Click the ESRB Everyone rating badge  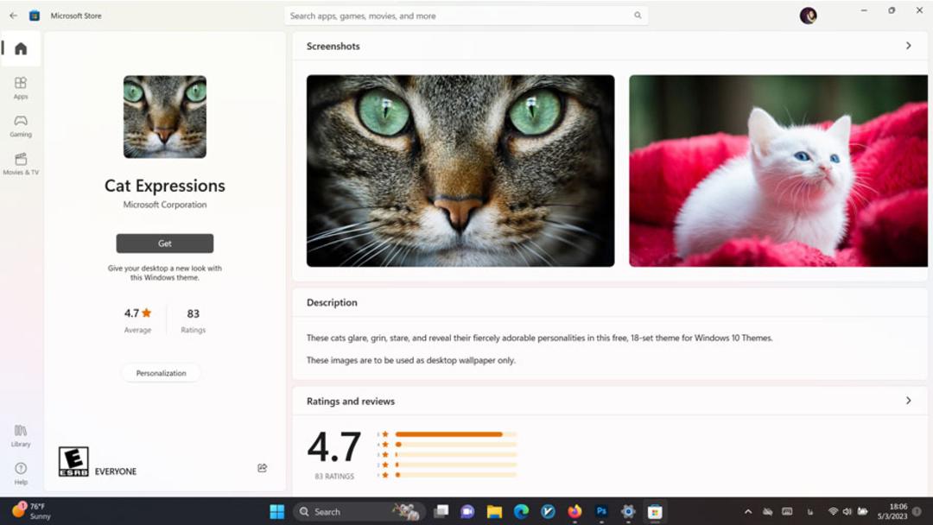pyautogui.click(x=73, y=461)
